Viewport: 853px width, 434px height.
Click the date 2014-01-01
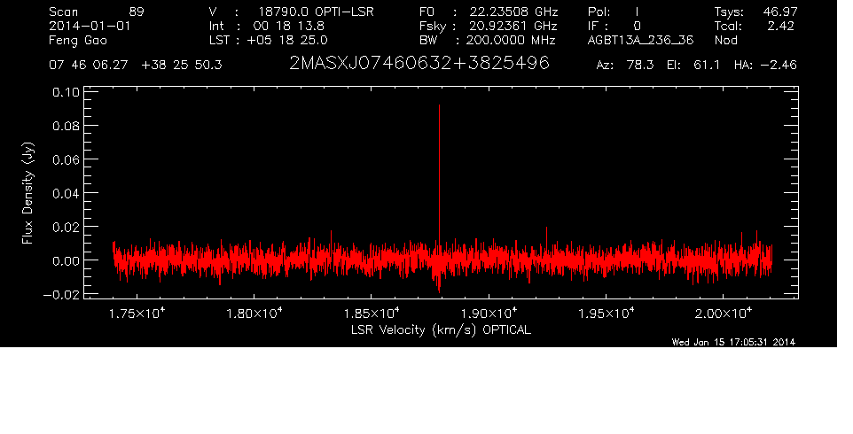(x=90, y=26)
